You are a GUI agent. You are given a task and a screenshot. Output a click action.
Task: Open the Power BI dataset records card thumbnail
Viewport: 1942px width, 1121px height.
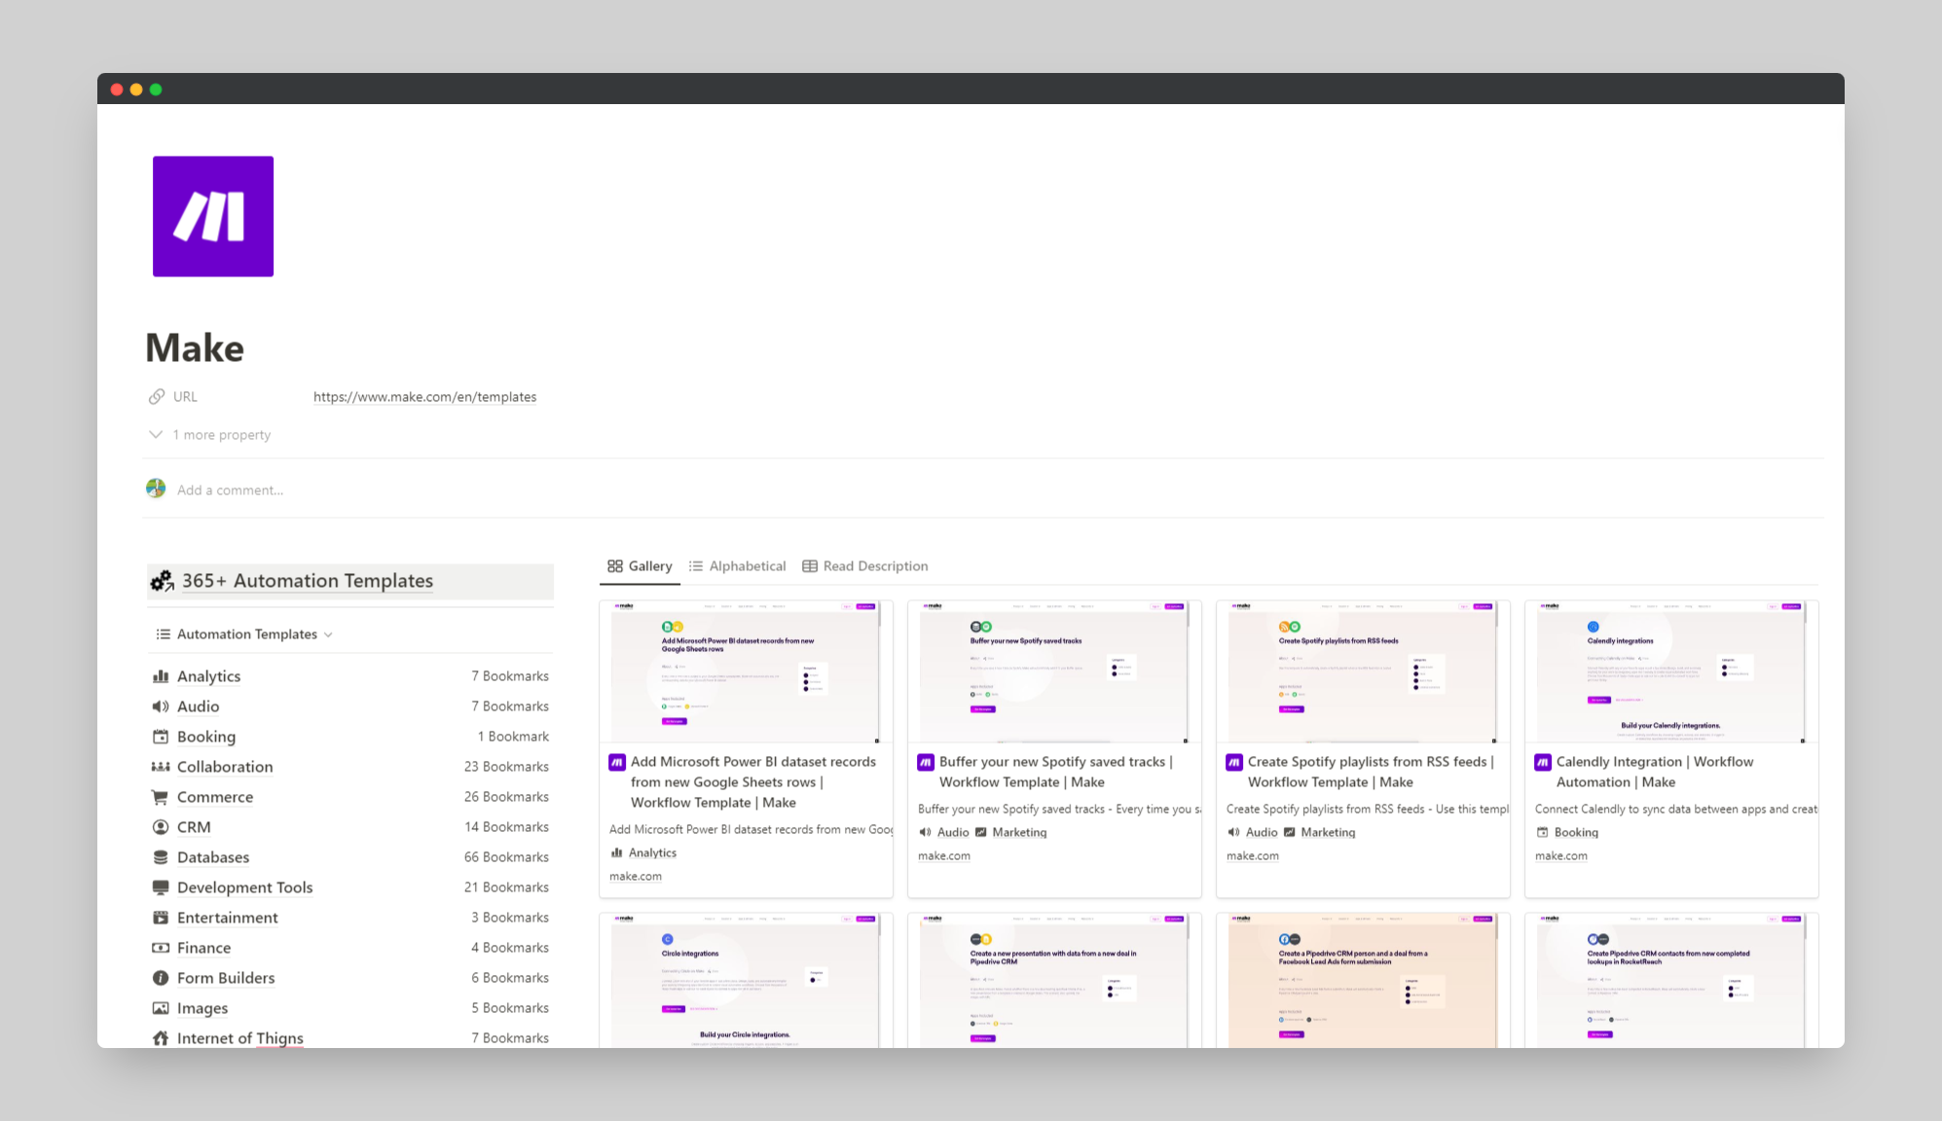coord(746,672)
